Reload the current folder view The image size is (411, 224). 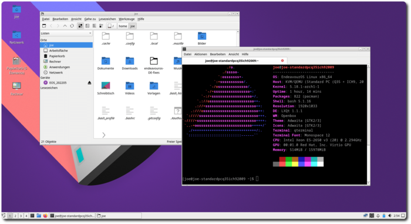(x=72, y=26)
